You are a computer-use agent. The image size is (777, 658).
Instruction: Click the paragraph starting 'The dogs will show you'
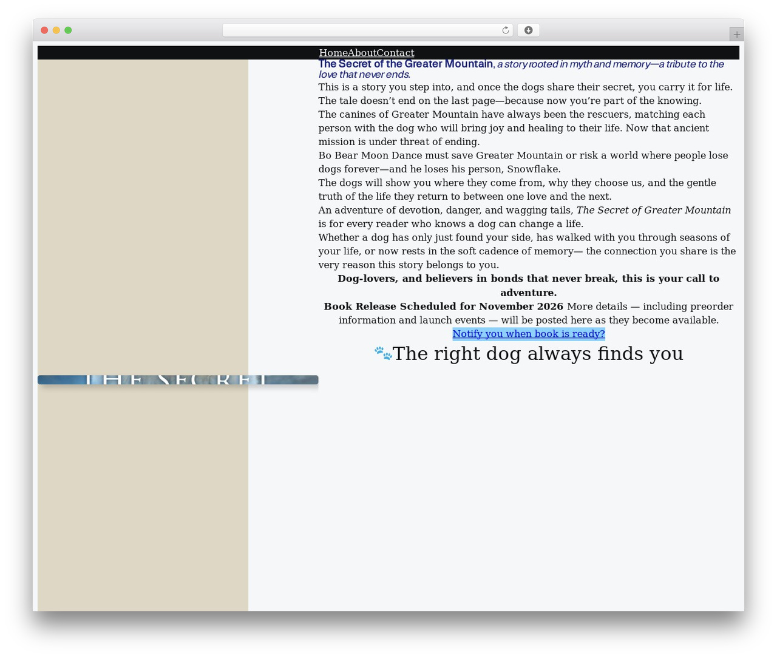[517, 189]
